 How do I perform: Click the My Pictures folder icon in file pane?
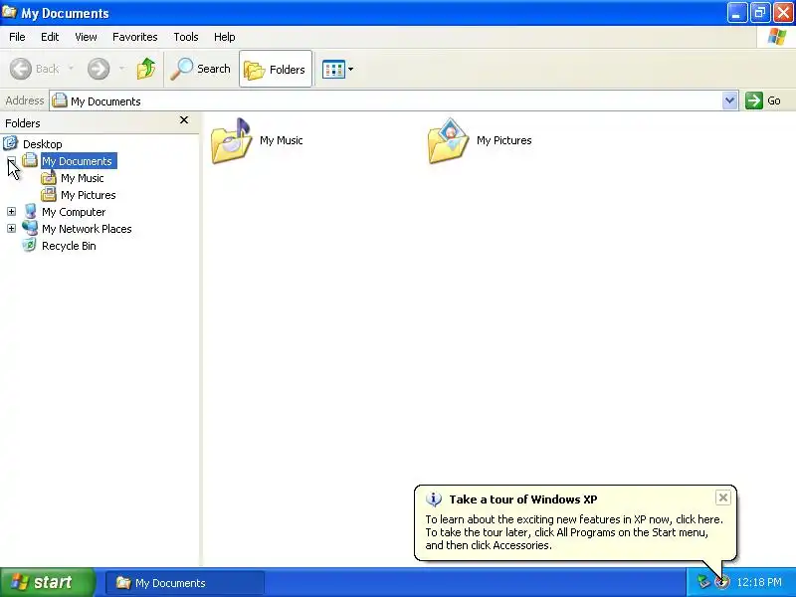click(x=449, y=141)
